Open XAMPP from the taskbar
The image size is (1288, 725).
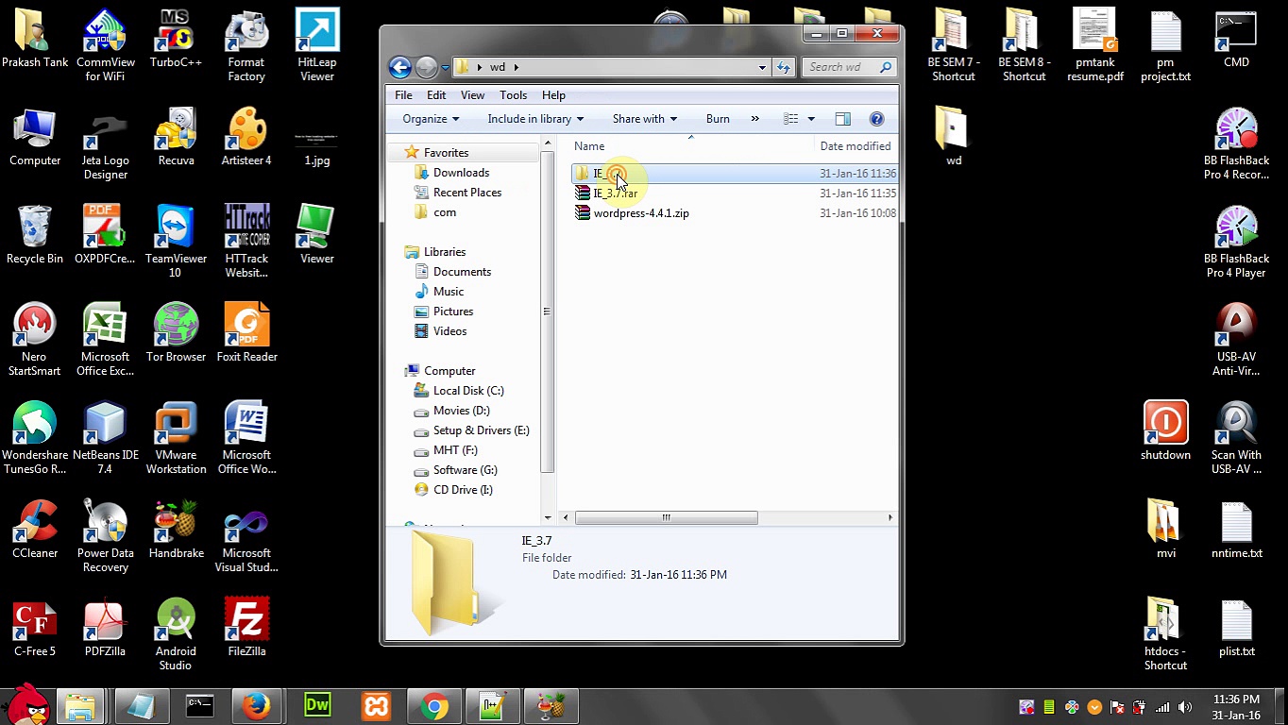click(x=376, y=706)
